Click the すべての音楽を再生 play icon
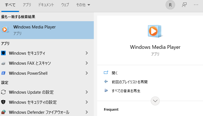203x116 pixels. pos(106,90)
